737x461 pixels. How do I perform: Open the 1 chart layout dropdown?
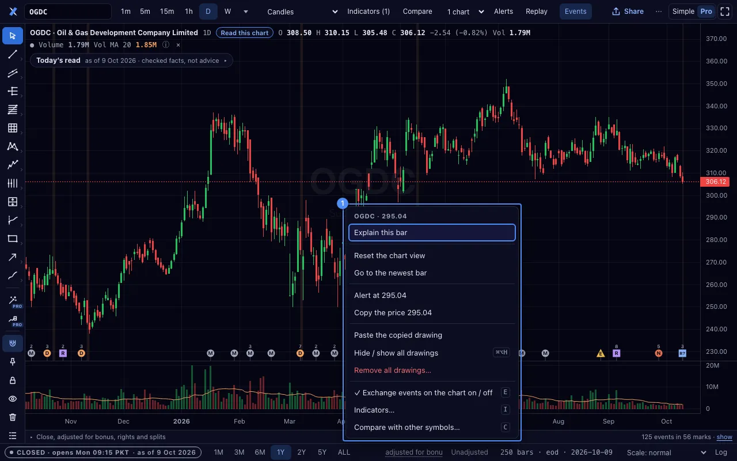[x=465, y=12]
